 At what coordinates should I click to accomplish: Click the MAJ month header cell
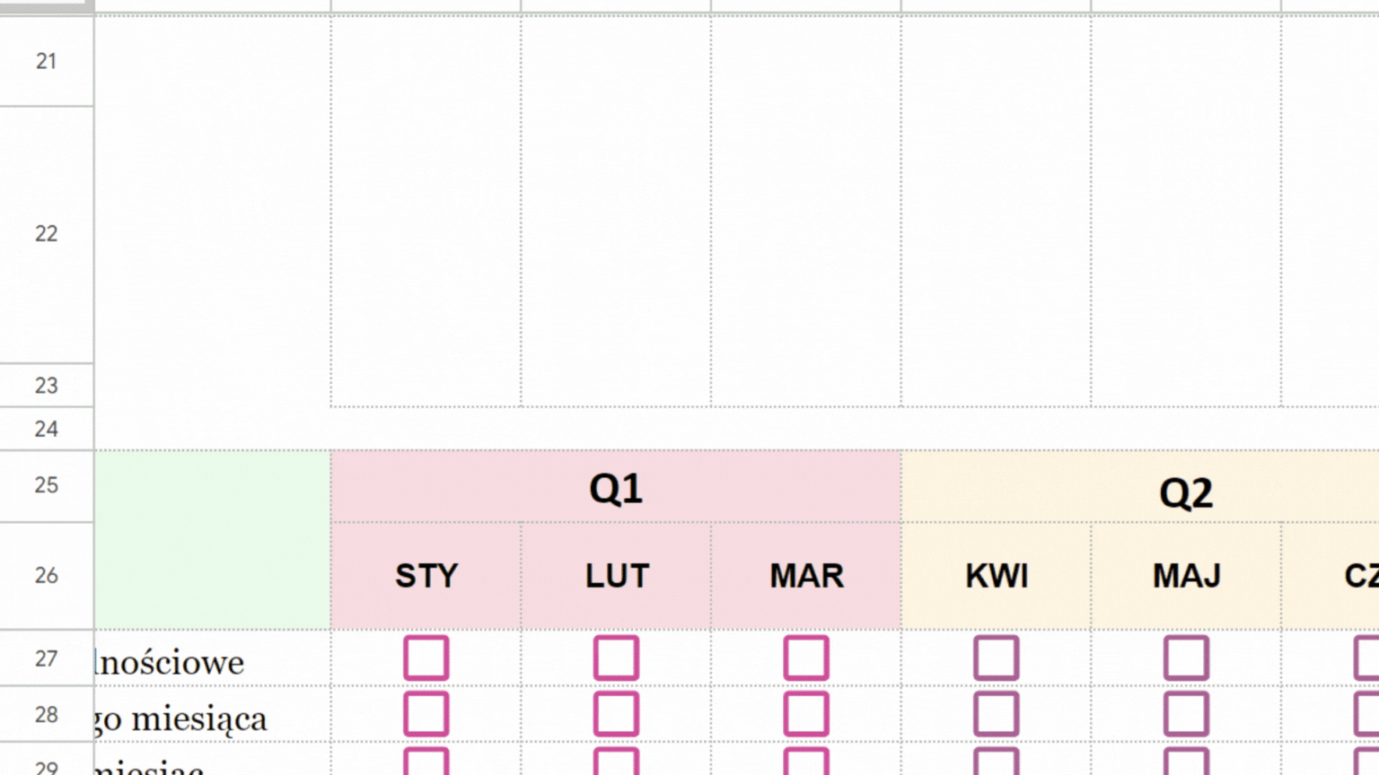click(1186, 576)
